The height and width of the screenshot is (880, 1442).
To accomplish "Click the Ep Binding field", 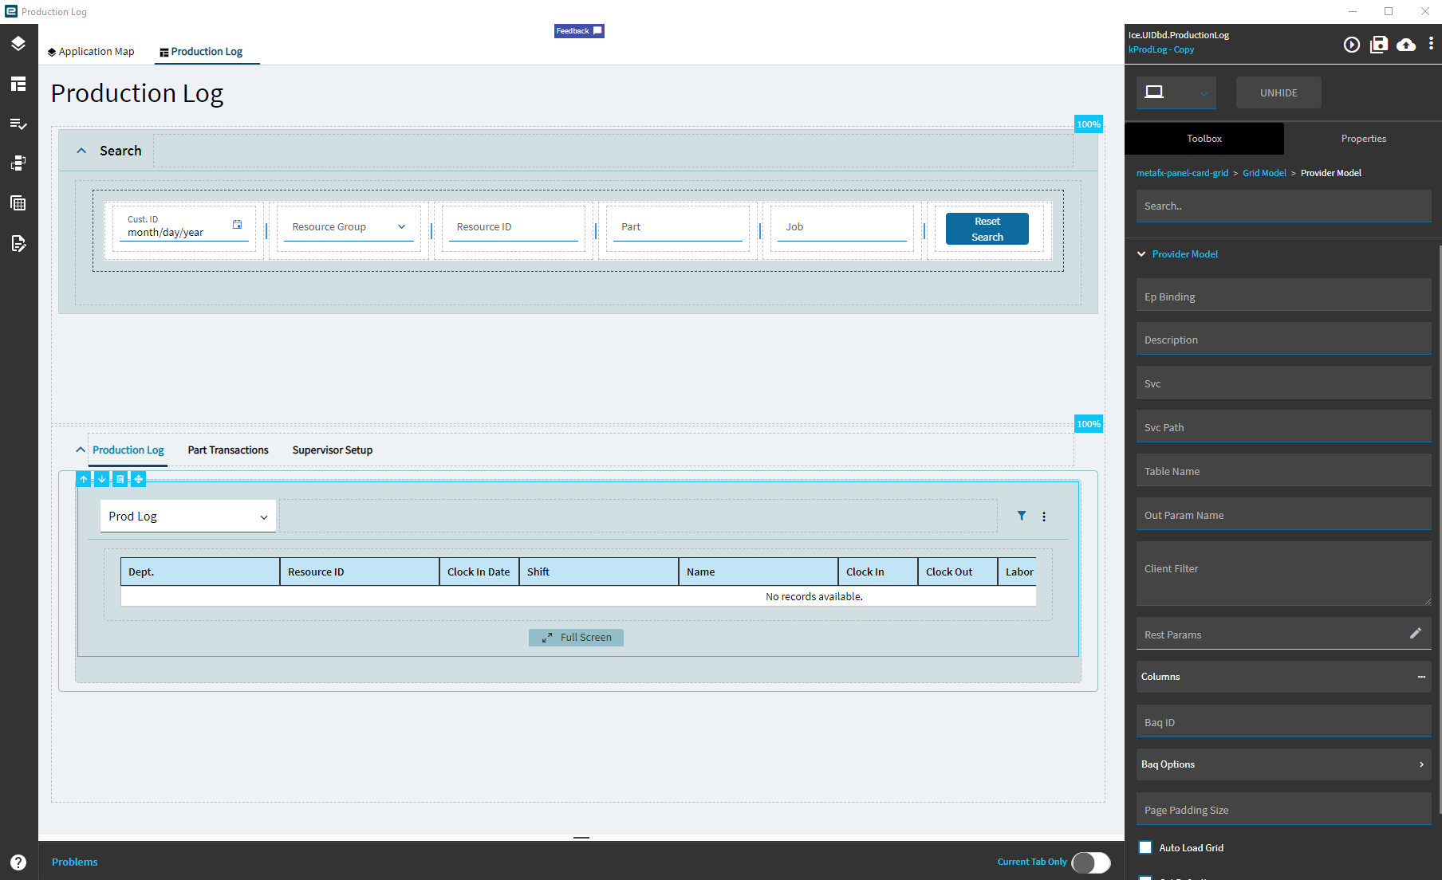I will click(x=1283, y=295).
